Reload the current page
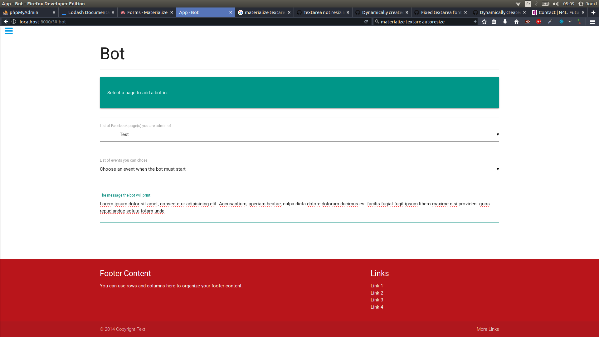 (x=366, y=22)
